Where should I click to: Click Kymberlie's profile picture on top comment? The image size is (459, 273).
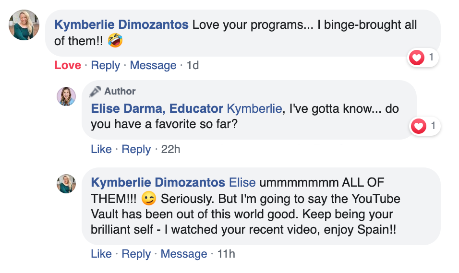tap(24, 25)
